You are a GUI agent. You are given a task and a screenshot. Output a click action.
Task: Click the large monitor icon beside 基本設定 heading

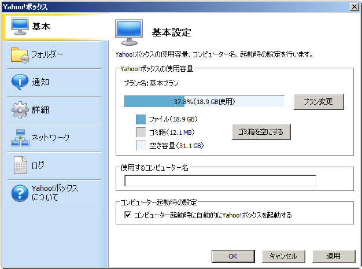tap(129, 32)
